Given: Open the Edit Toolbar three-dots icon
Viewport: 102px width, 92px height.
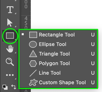Looking at the screenshot, I should 10,75.
